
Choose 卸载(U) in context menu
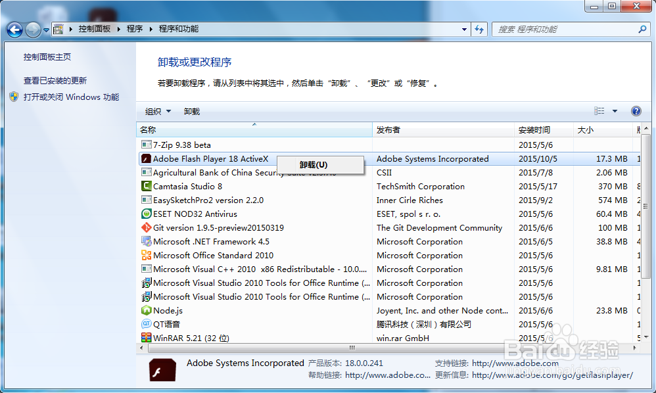click(x=321, y=165)
